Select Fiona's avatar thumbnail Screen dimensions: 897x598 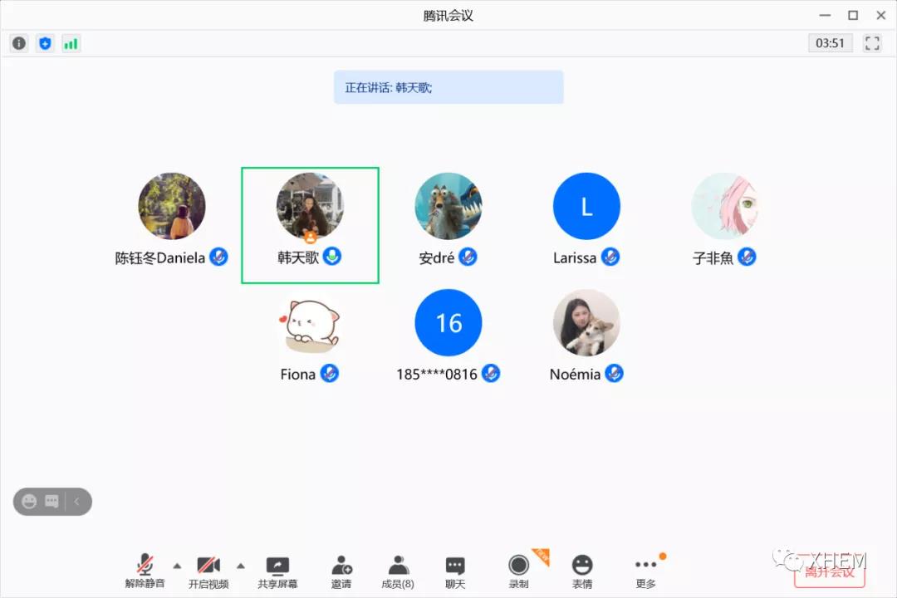tap(309, 322)
